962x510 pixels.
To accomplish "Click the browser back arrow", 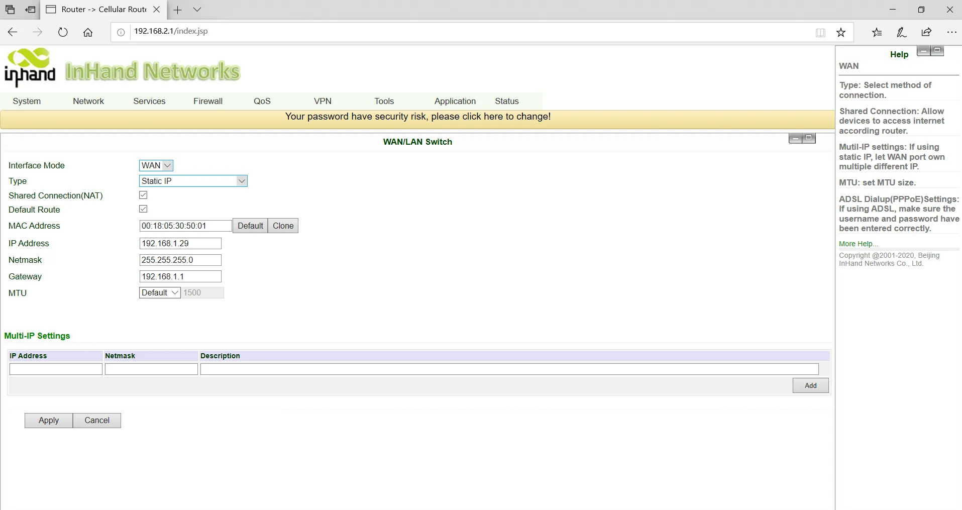I will point(13,32).
